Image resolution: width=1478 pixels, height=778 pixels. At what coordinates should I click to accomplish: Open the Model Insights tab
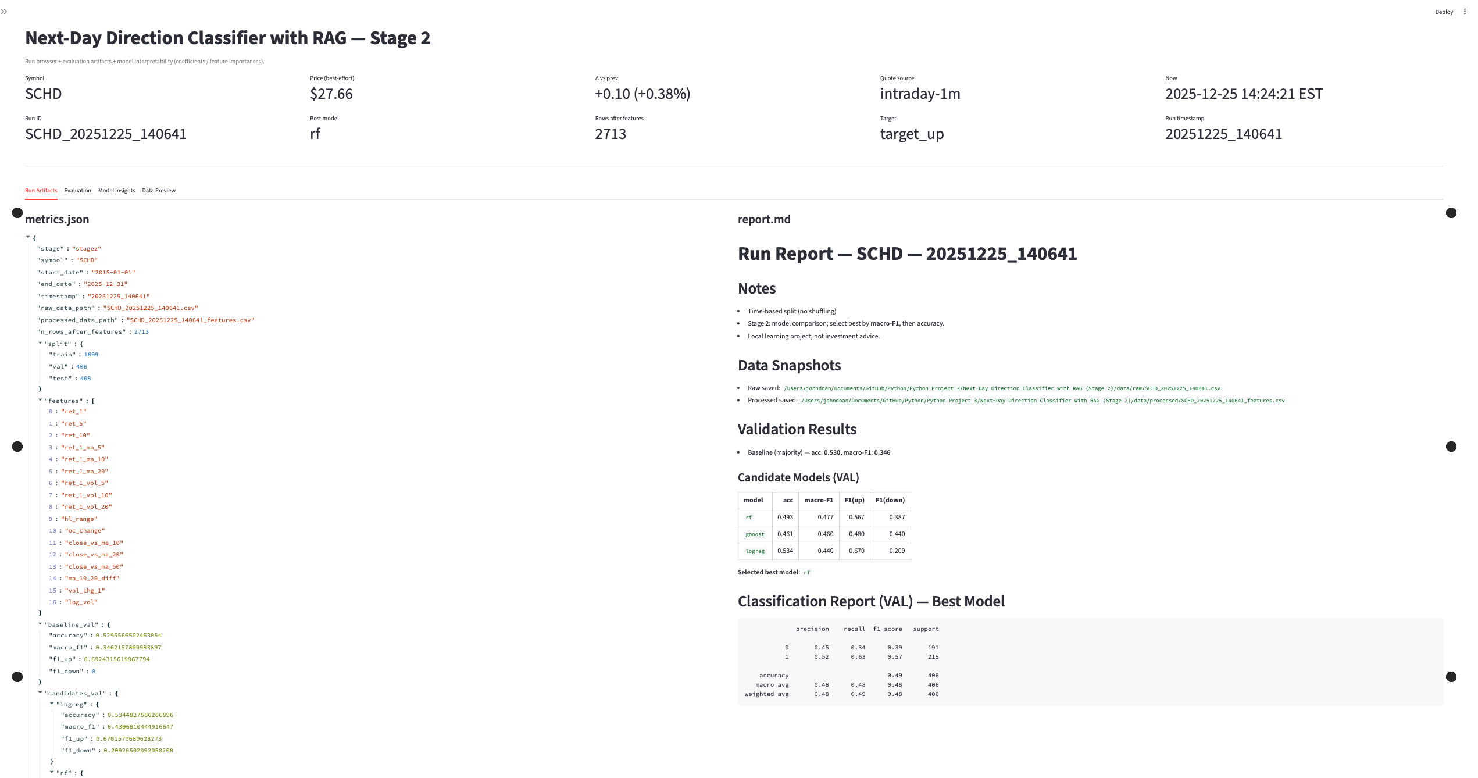(116, 191)
